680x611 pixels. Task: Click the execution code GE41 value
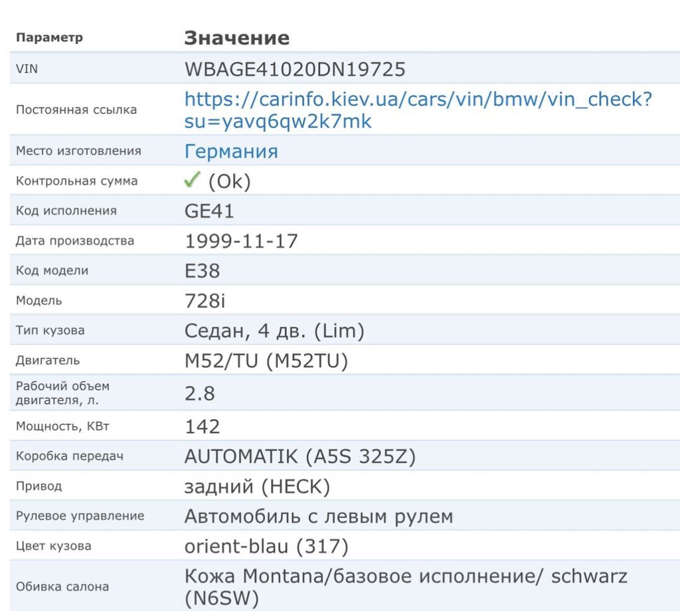tap(209, 211)
